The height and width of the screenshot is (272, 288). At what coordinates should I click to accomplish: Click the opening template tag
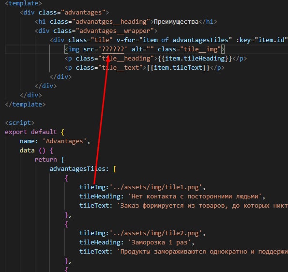24,3
